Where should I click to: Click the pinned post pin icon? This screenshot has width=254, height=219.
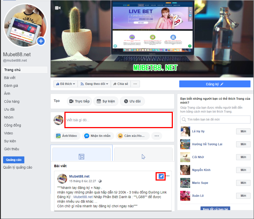[x=161, y=176]
